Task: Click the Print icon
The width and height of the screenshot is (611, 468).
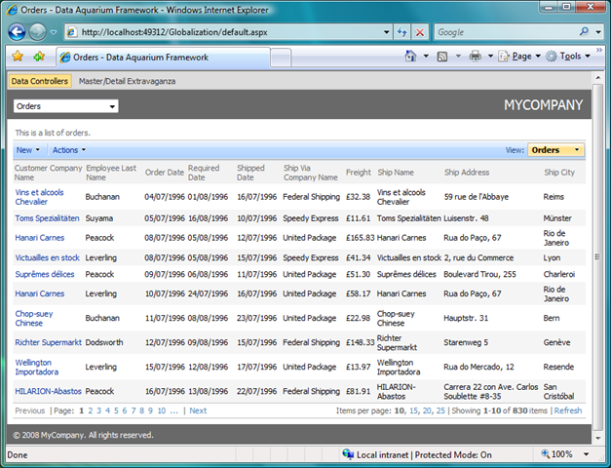Action: (475, 57)
